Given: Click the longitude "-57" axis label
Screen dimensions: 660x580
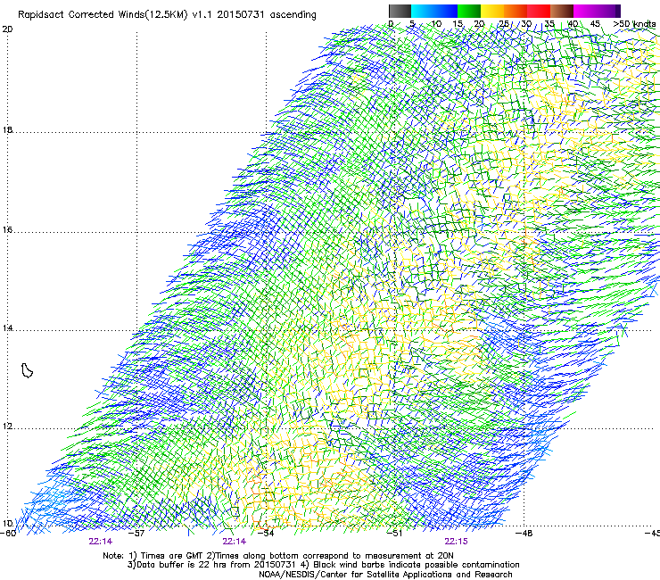Looking at the screenshot, I should (136, 533).
